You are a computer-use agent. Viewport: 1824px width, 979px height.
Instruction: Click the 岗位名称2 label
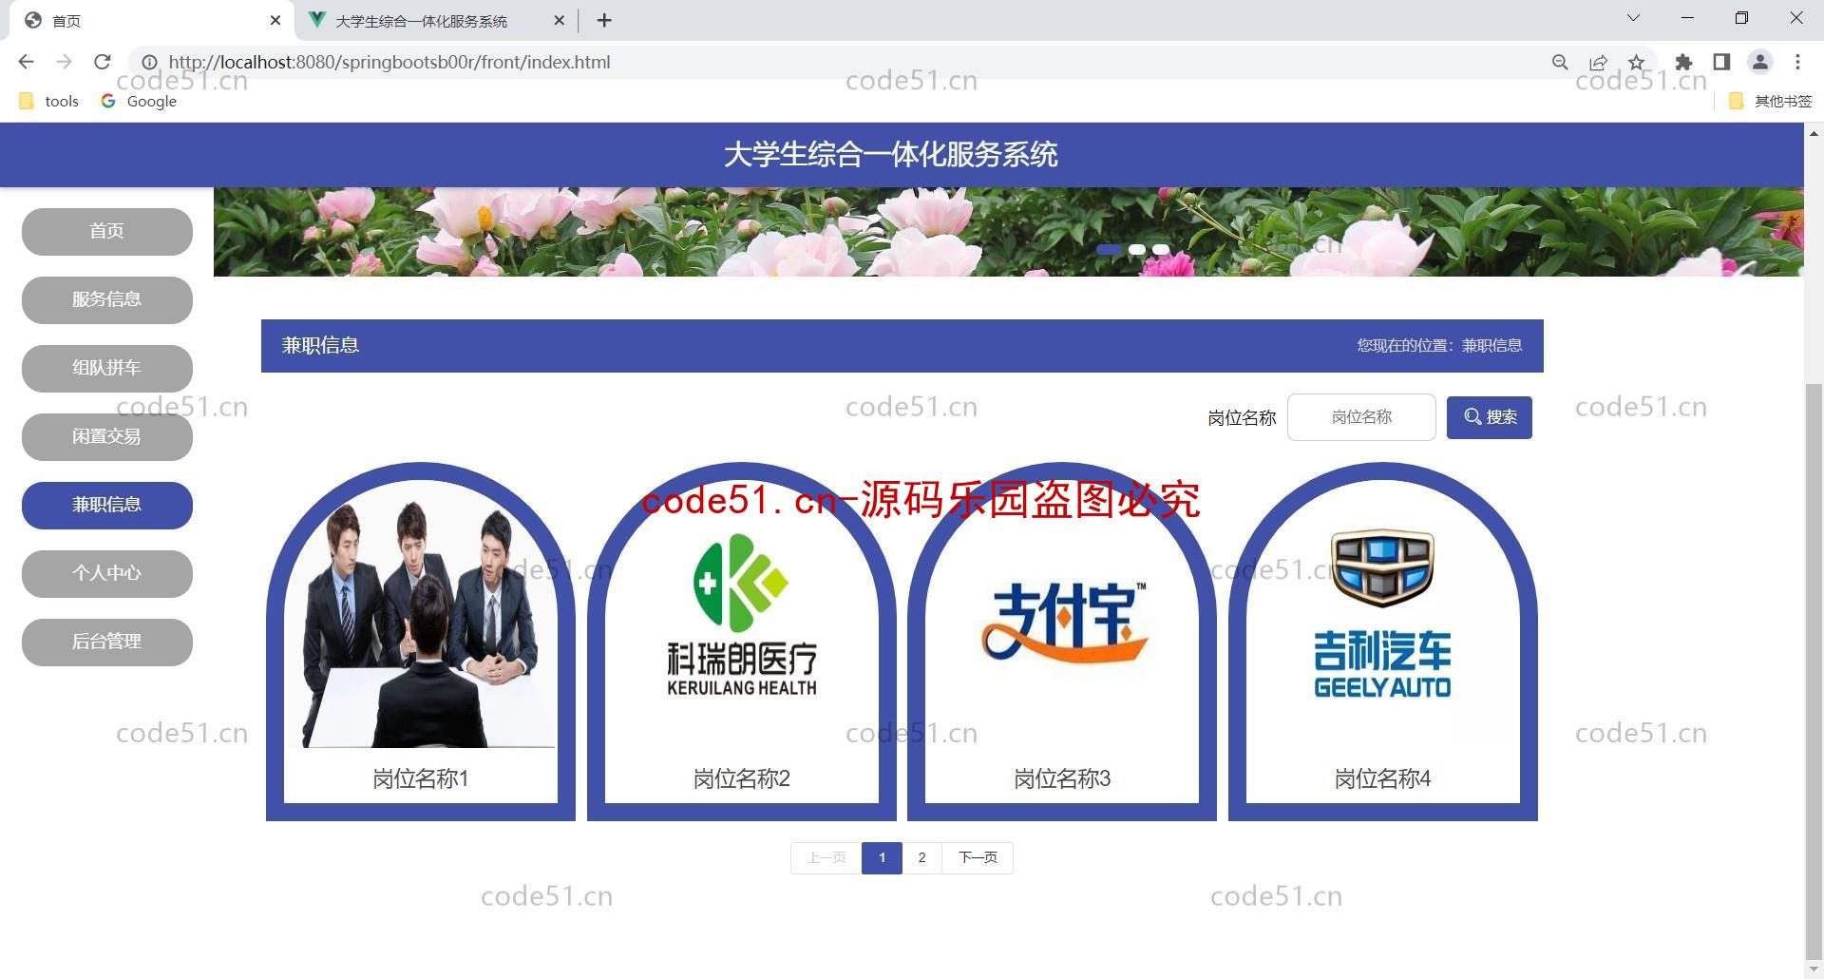[x=742, y=779]
